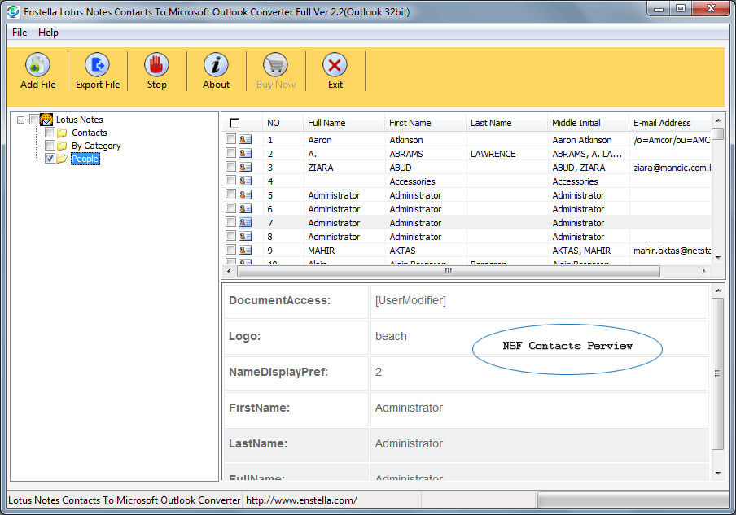Image resolution: width=736 pixels, height=515 pixels.
Task: Click the [UserModifier] DocumentAccess value
Action: click(410, 301)
